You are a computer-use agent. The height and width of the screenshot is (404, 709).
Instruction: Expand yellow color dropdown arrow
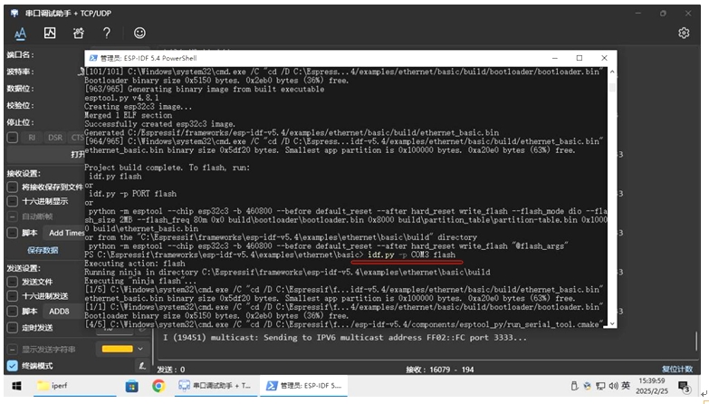pyautogui.click(x=140, y=349)
